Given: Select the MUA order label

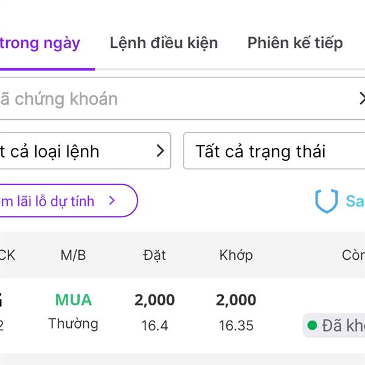Looking at the screenshot, I should [x=73, y=300].
